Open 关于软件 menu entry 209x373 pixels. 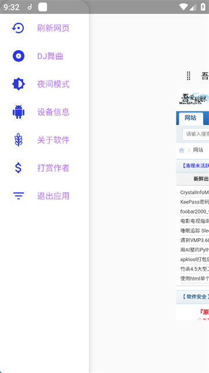53,140
